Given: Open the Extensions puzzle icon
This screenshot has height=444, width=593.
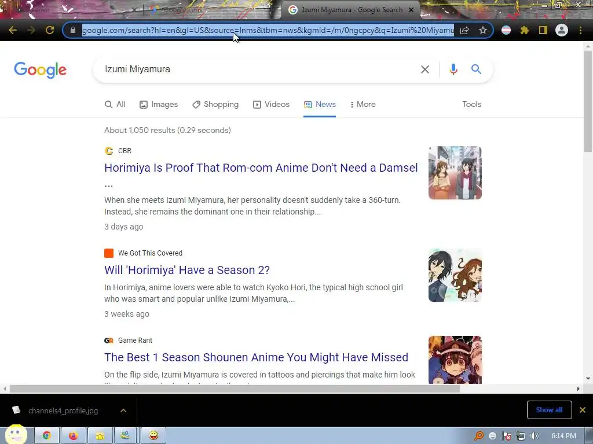Looking at the screenshot, I should (x=524, y=30).
